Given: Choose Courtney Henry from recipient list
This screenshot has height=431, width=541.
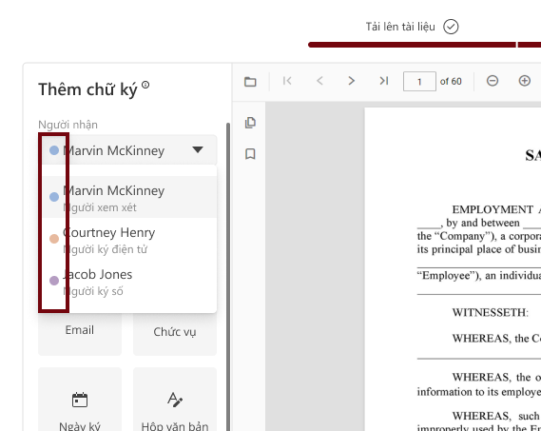Looking at the screenshot, I should coord(129,239).
